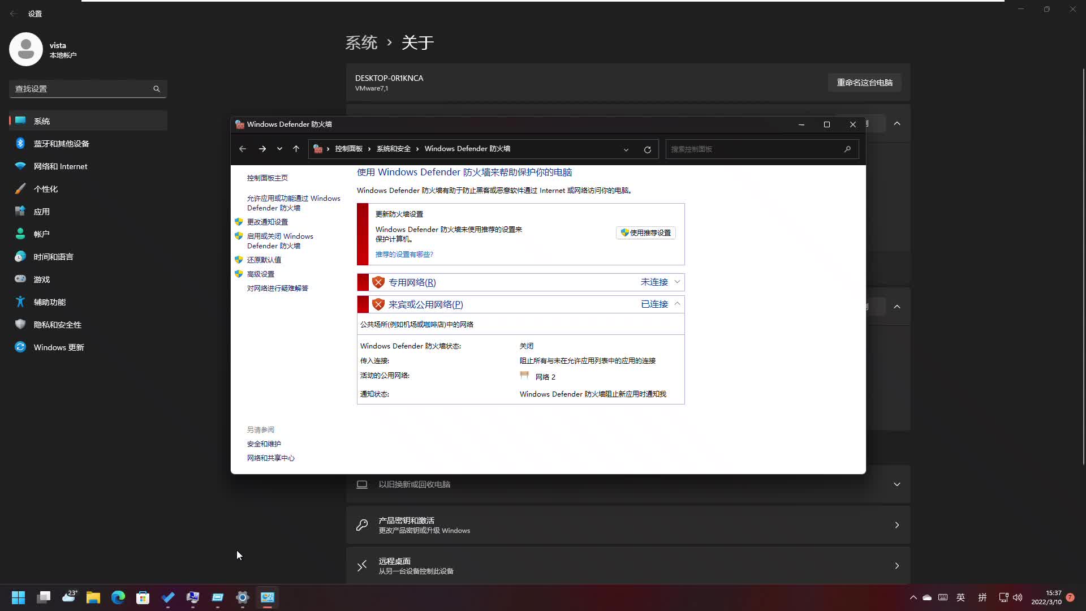Click the vista account avatar in Settings
Viewport: 1086px width, 611px height.
click(26, 49)
